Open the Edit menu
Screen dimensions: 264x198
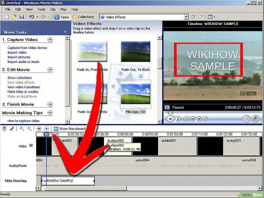click(x=18, y=9)
